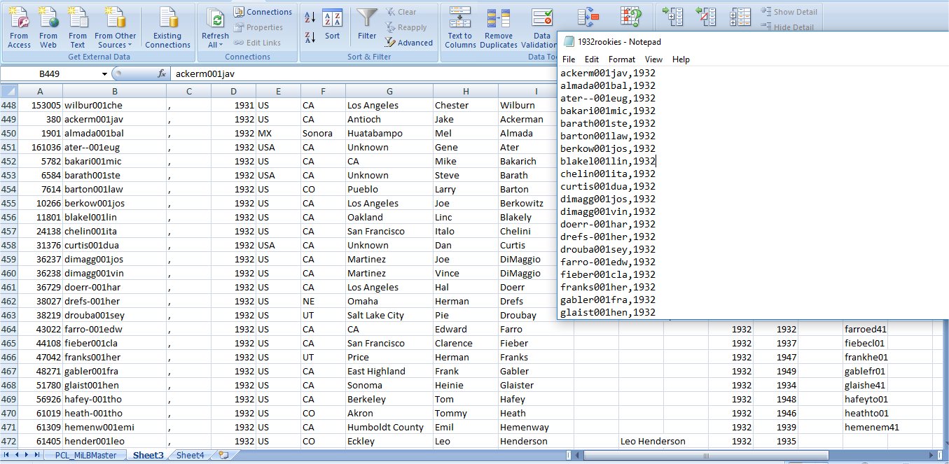Open the Format menu in Notepad
949x464 pixels.
tap(621, 59)
